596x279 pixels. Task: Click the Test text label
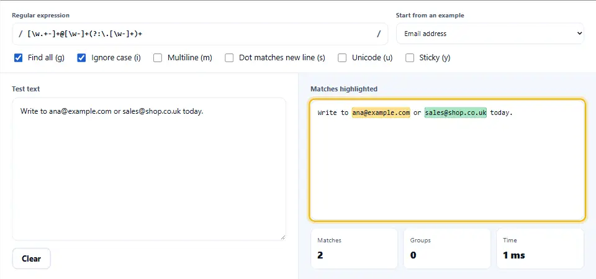26,89
